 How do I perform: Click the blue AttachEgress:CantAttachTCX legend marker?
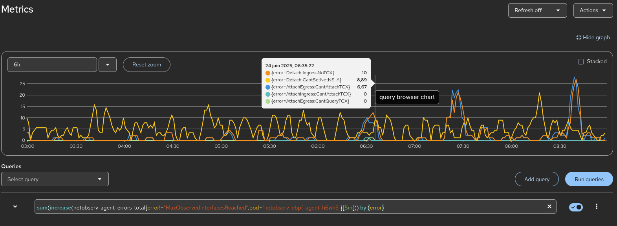point(268,87)
